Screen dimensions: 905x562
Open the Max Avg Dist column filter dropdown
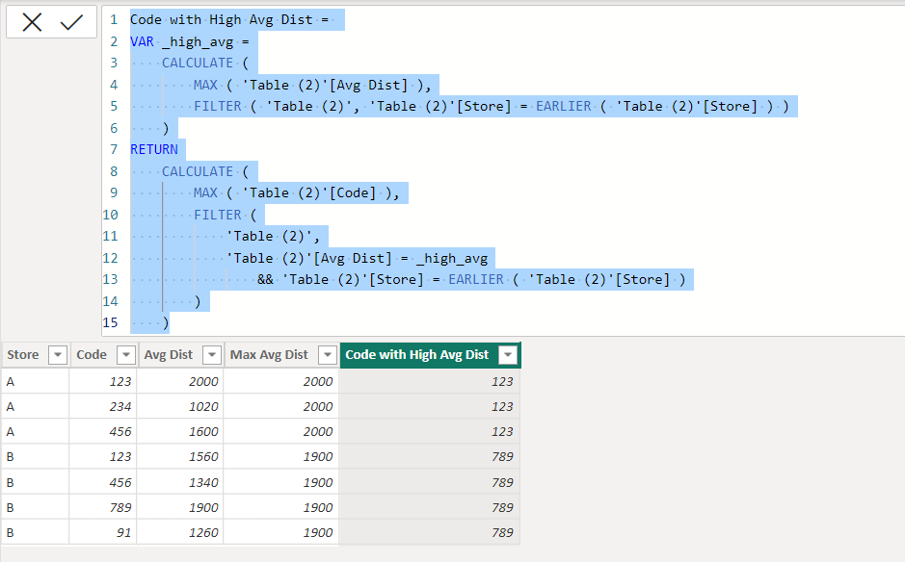(328, 355)
